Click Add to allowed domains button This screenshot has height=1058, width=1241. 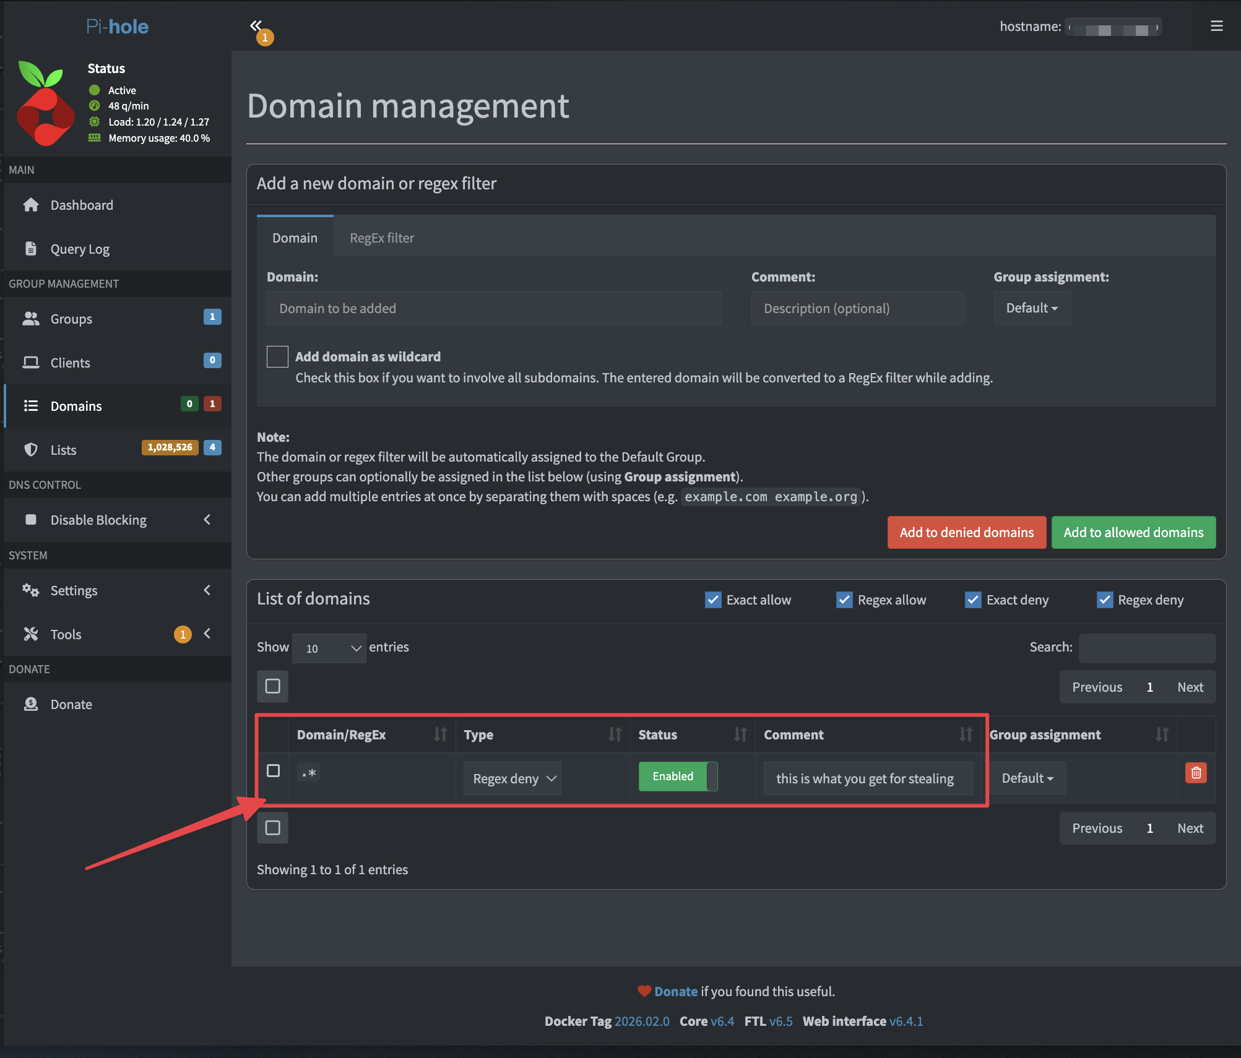(1133, 532)
